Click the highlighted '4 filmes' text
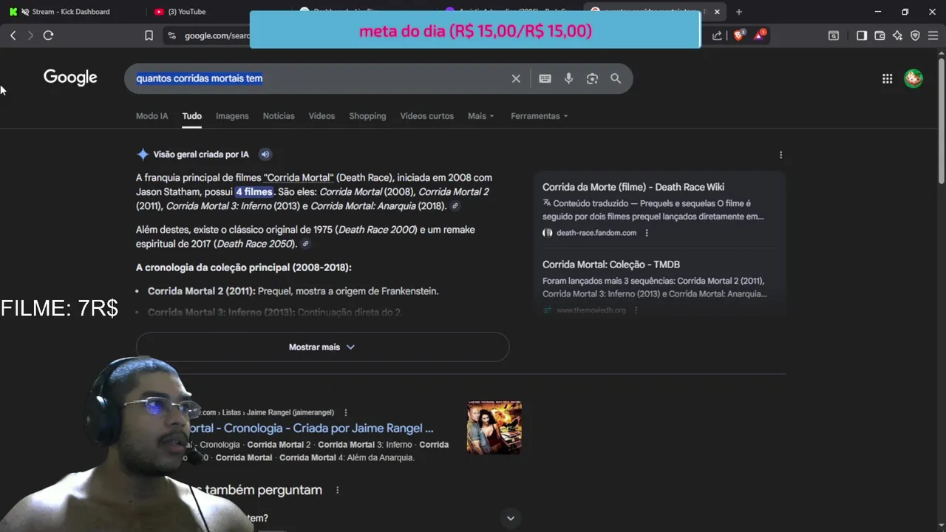 pos(253,192)
